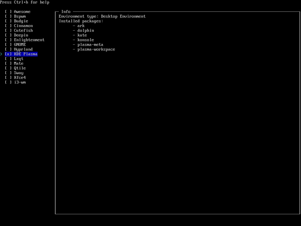The width and height of the screenshot is (301, 226).
Task: Check the Lxqt checkbox
Action: click(8, 59)
